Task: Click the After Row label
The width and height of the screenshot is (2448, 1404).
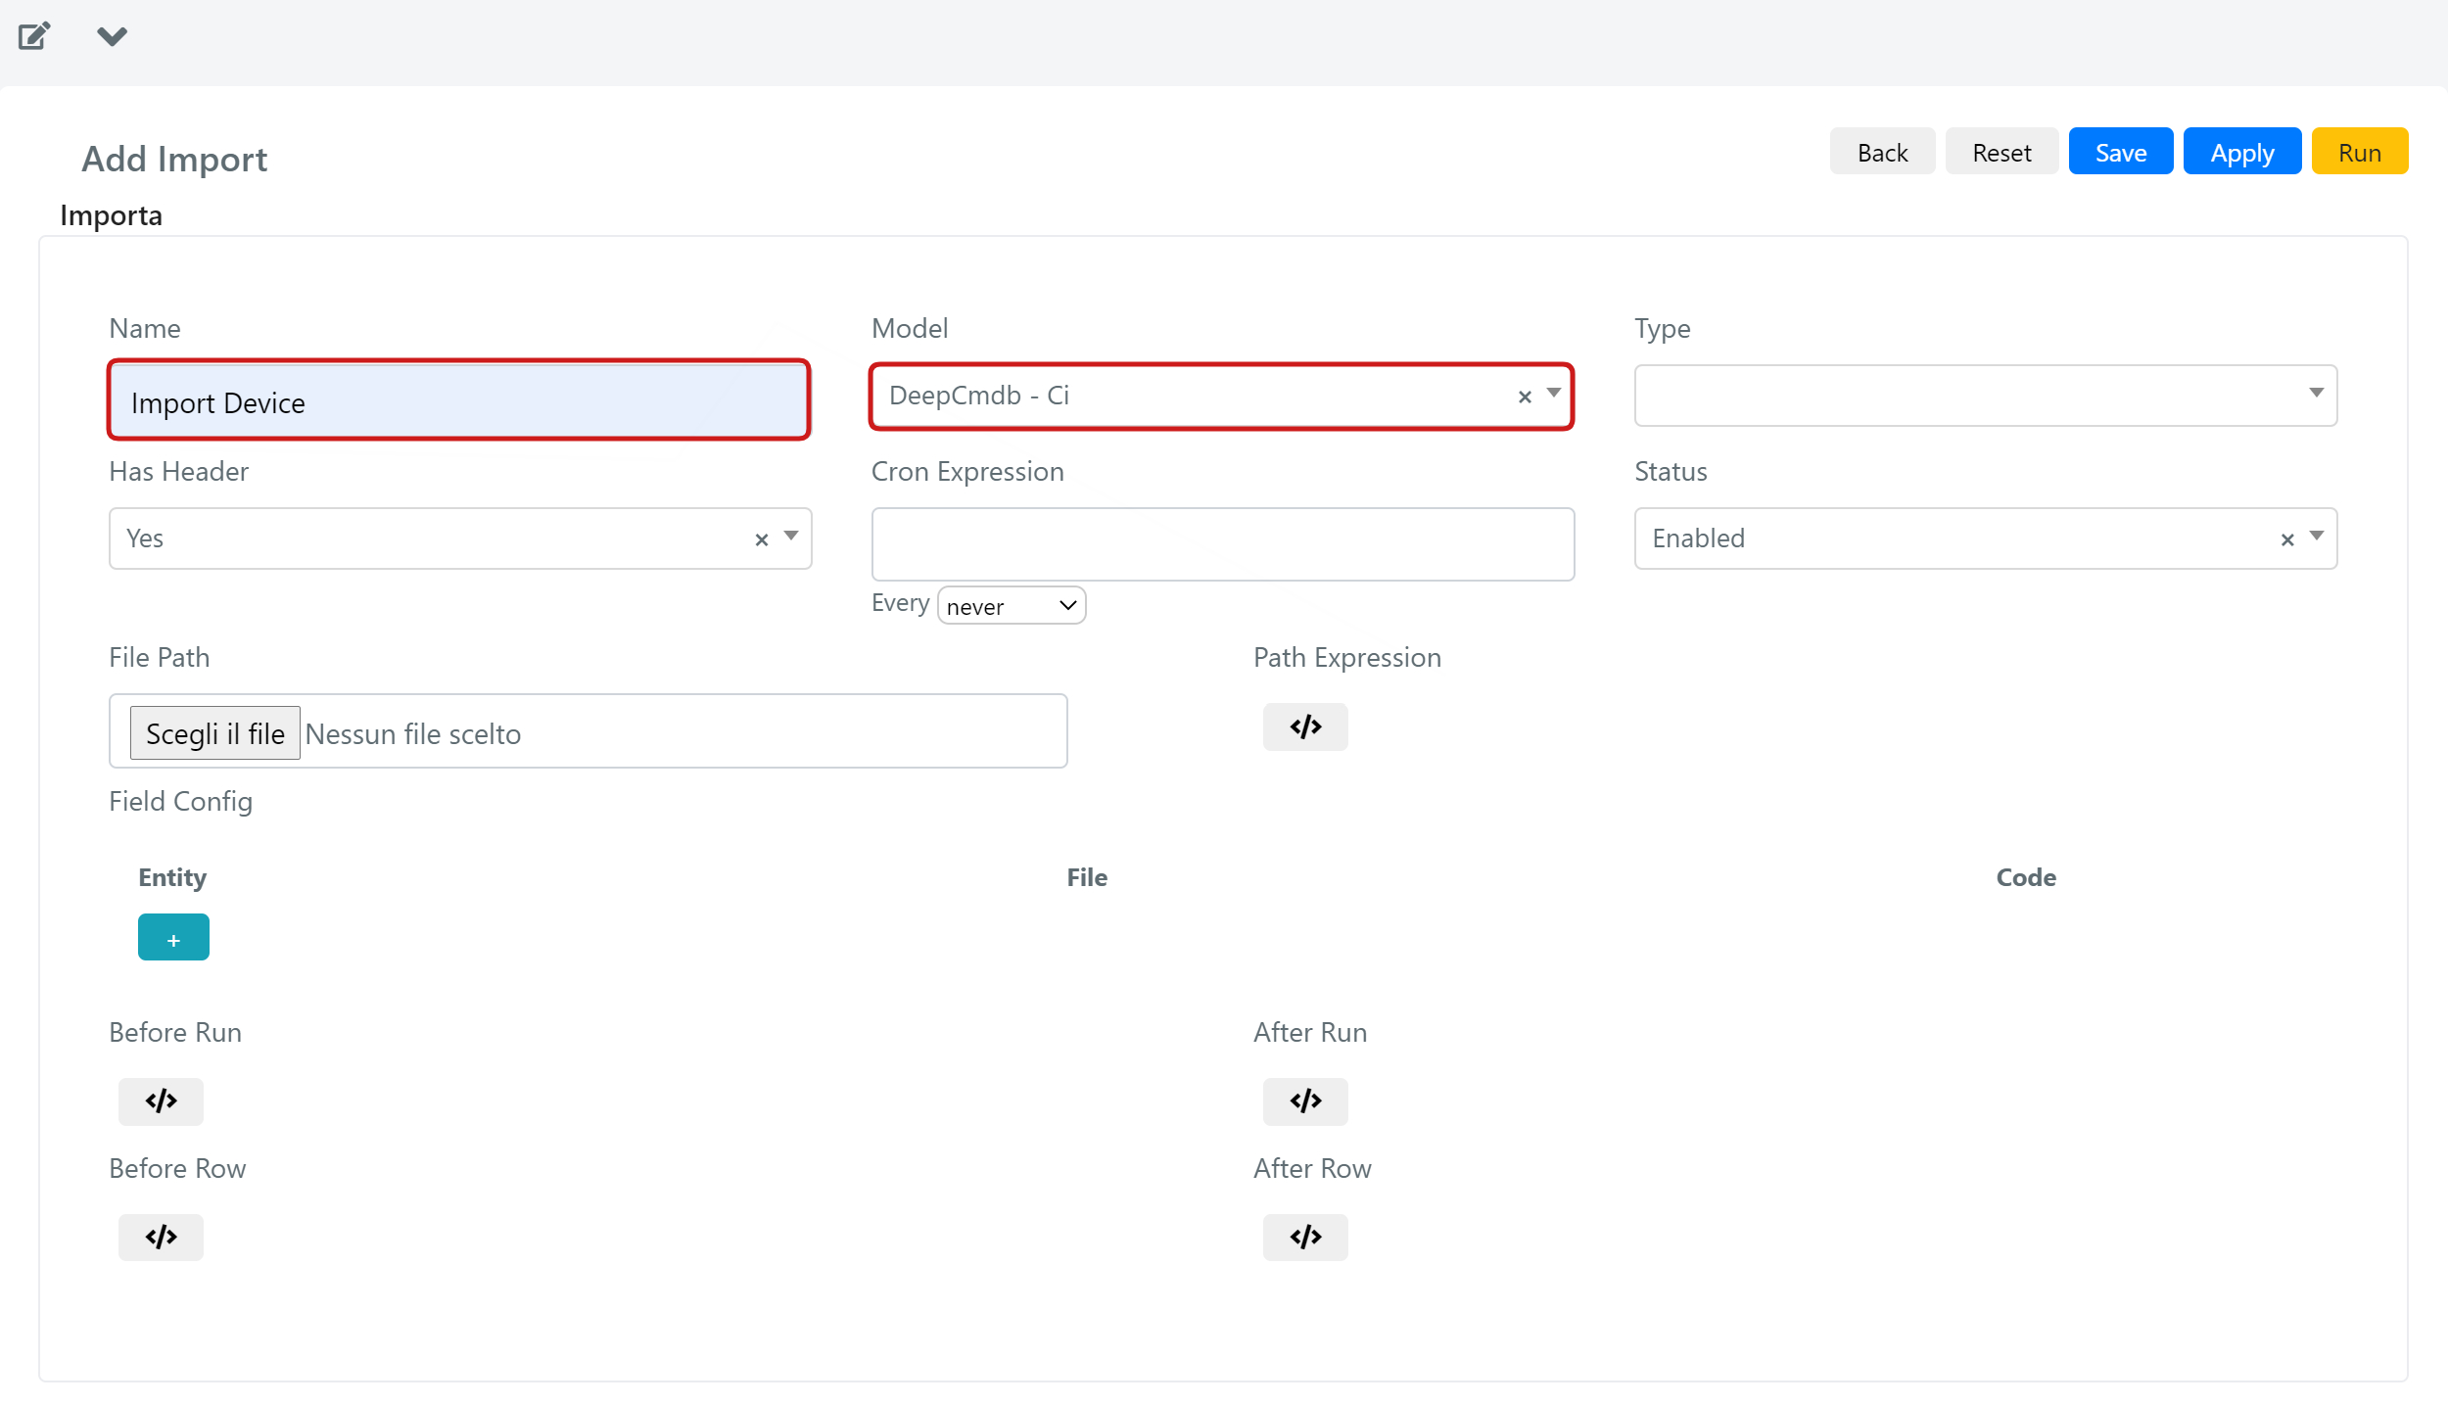Action: pyautogui.click(x=1312, y=1168)
